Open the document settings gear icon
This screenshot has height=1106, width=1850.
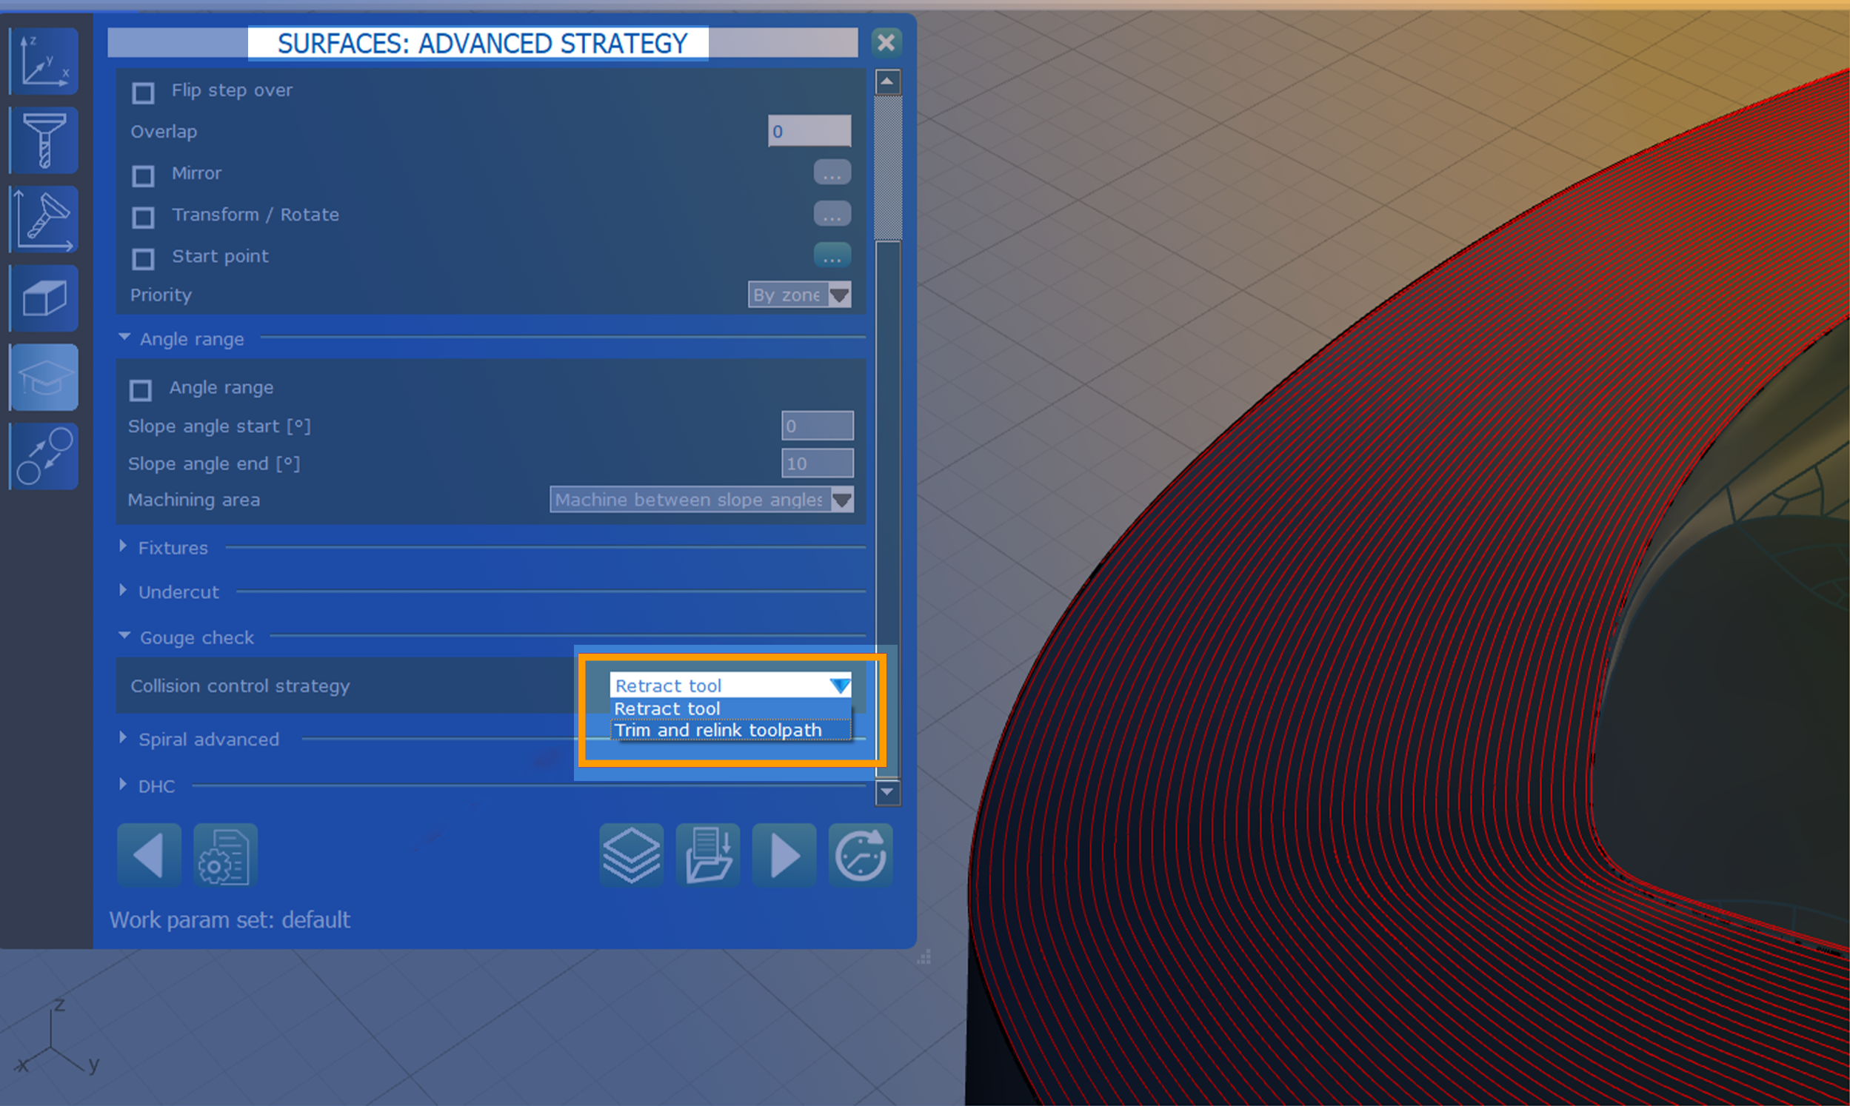[225, 855]
